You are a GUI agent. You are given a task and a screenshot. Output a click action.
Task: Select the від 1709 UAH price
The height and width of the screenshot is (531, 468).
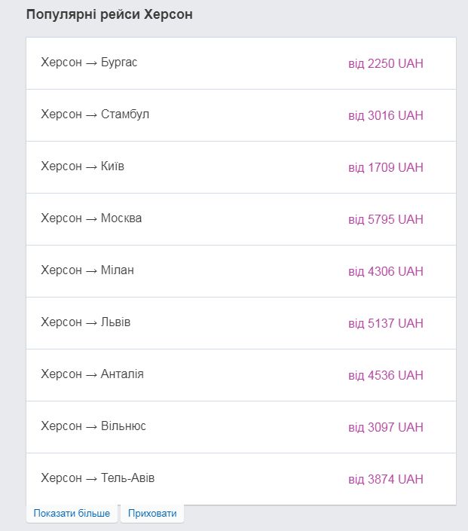pos(386,168)
